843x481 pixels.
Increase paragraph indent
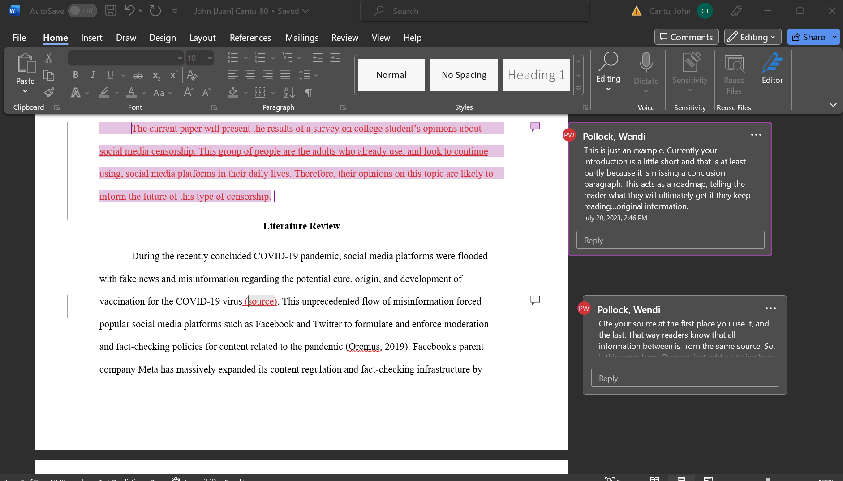coord(335,58)
